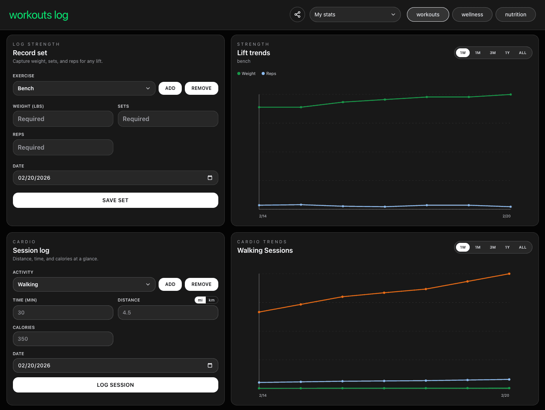Switch to the wellness tab
This screenshot has width=545, height=410.
pyautogui.click(x=472, y=14)
